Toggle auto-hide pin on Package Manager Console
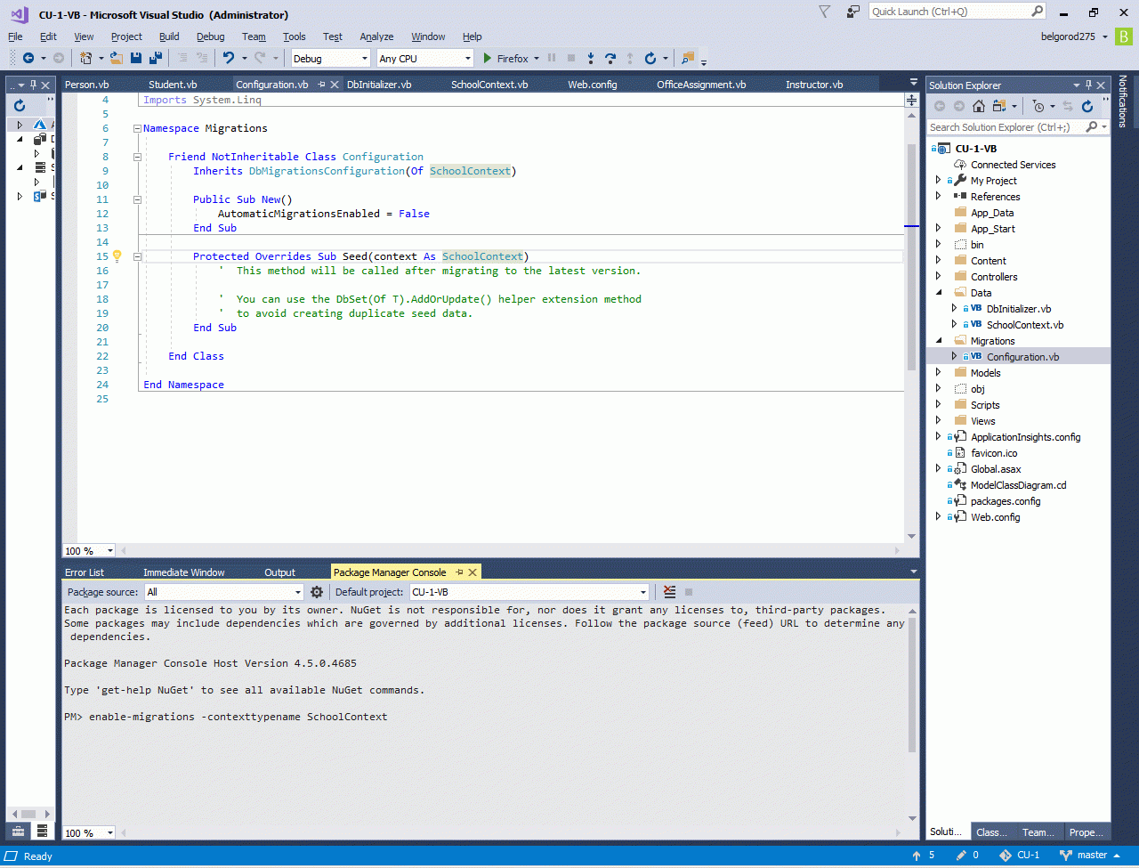 pyautogui.click(x=459, y=572)
